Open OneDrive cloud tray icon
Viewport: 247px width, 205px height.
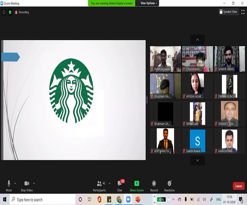tap(179, 200)
